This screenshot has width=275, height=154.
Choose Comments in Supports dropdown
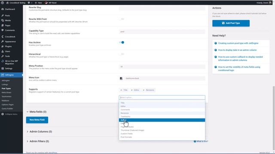pyautogui.click(x=162, y=110)
